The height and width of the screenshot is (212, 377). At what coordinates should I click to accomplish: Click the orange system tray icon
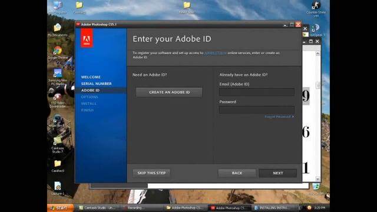point(309,208)
